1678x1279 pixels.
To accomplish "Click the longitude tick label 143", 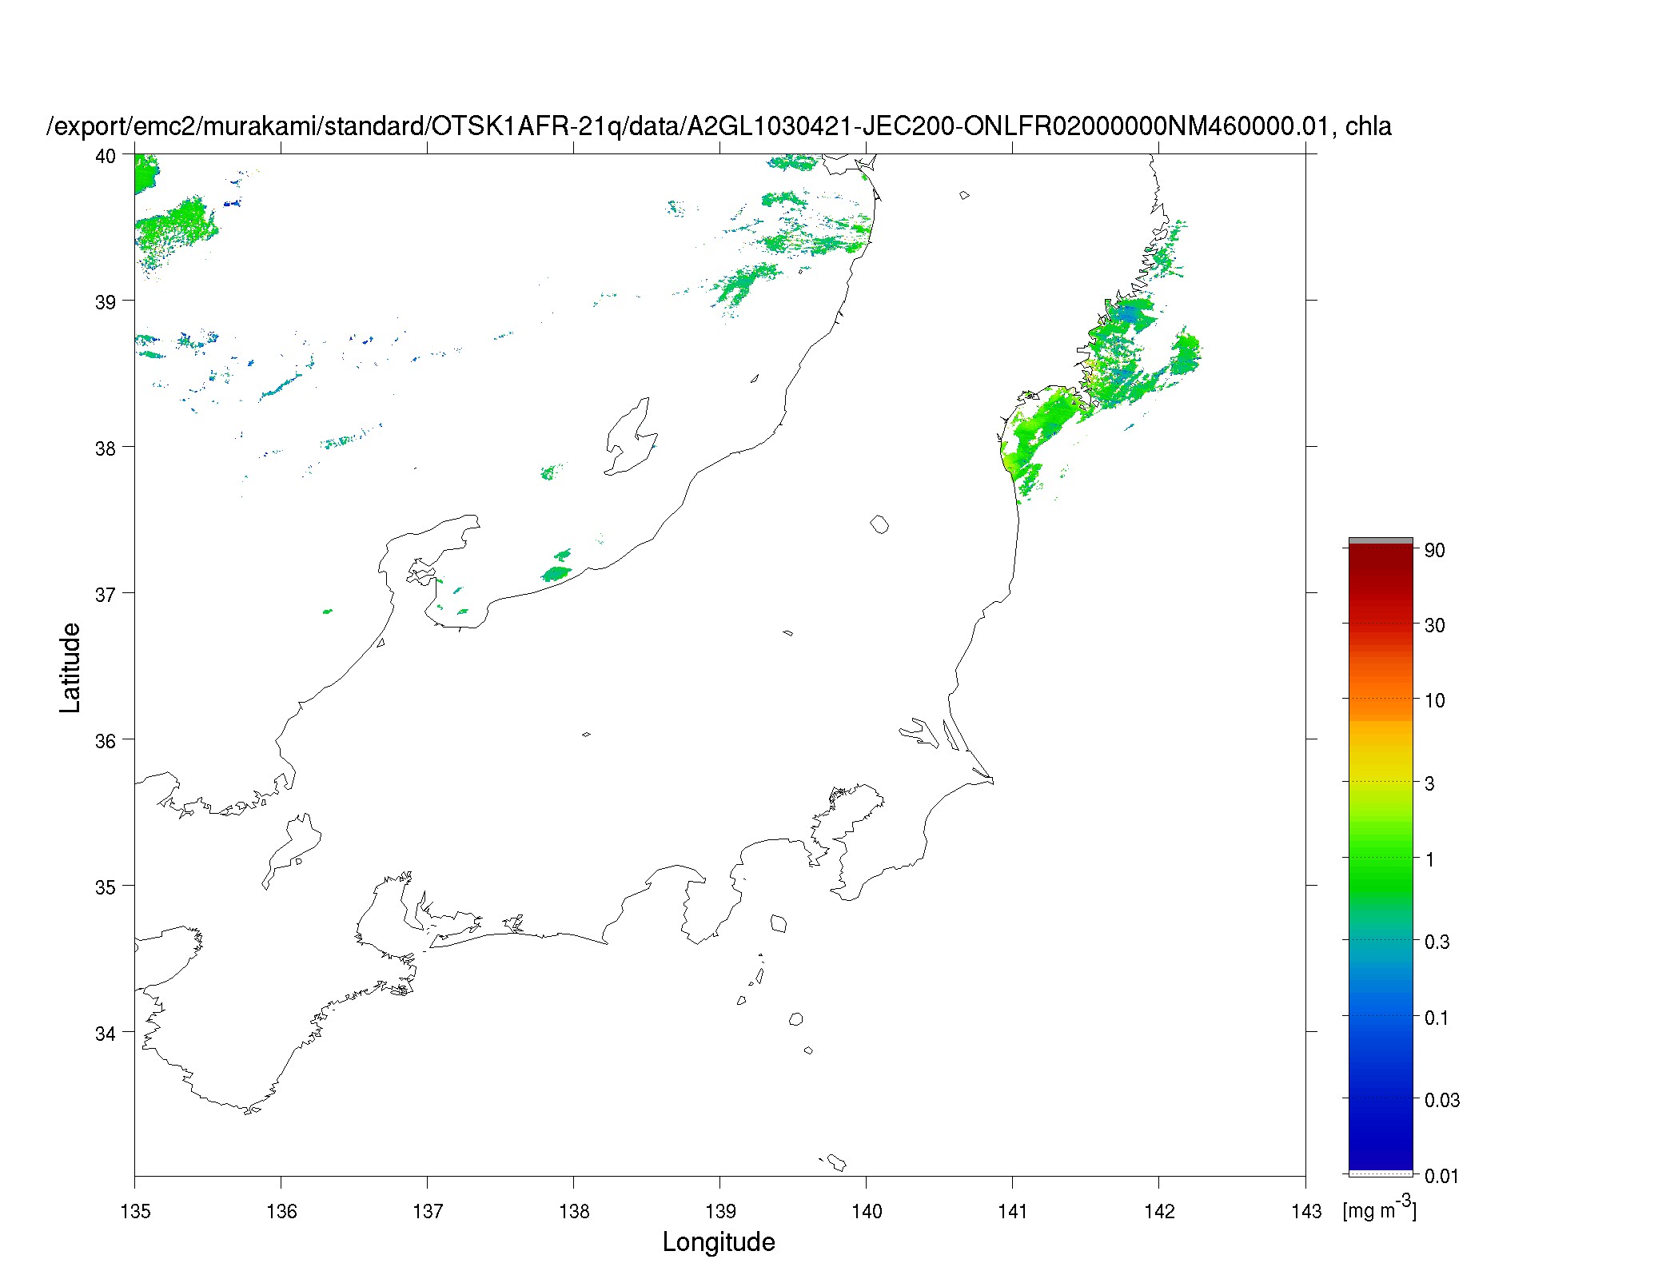I will point(1306,1211).
